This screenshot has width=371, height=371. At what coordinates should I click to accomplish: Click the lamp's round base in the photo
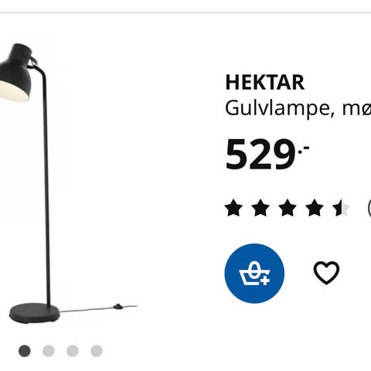(x=35, y=313)
